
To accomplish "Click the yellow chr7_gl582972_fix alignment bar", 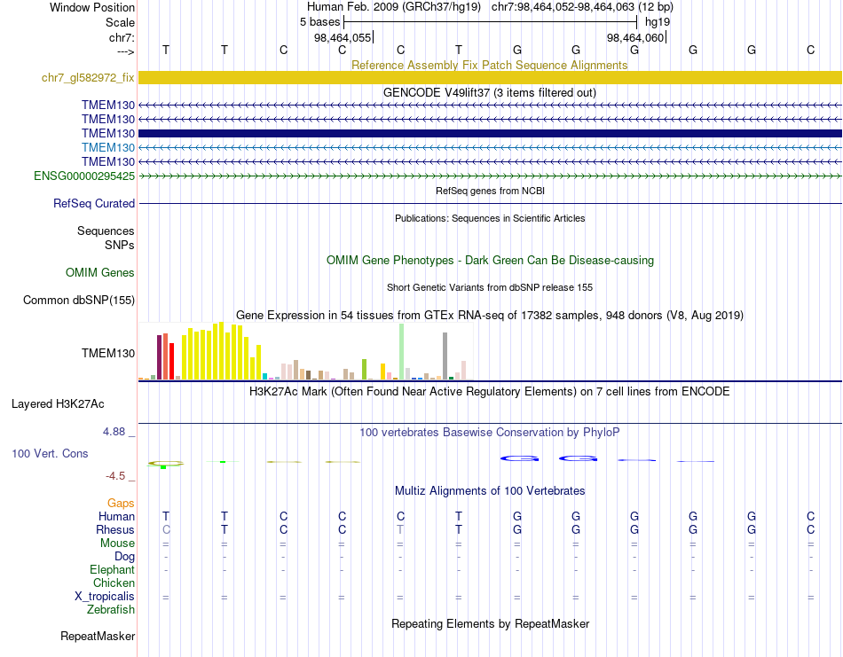I will pos(490,77).
